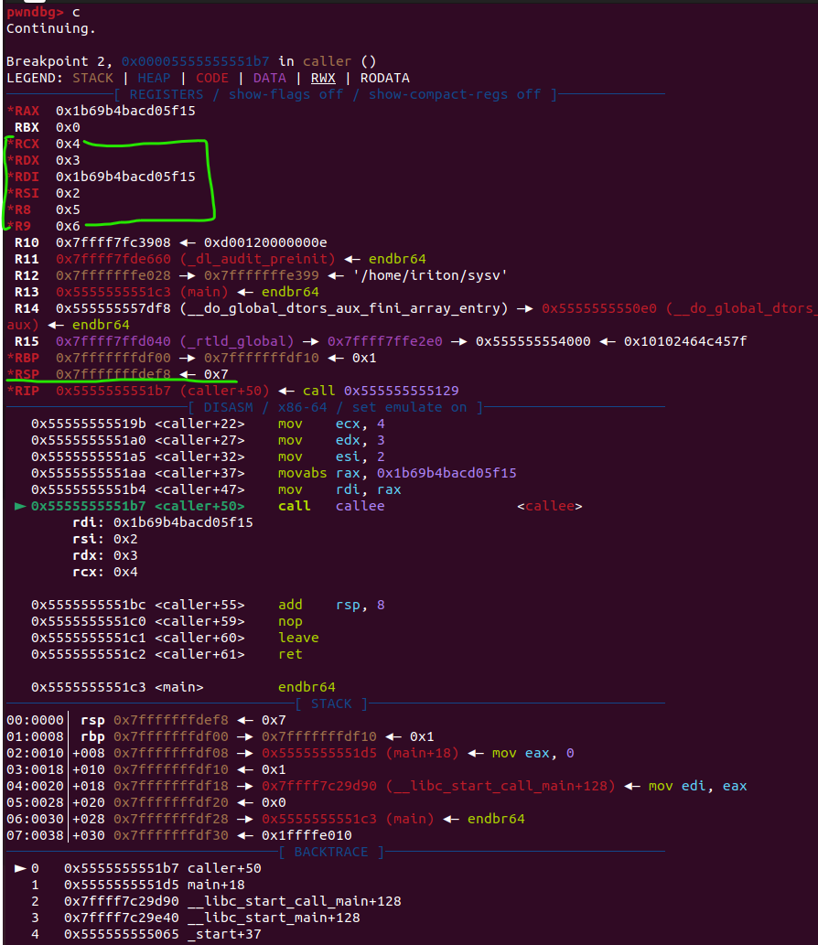Click the RSP register name
Image resolution: width=818 pixels, height=945 pixels.
(x=27, y=374)
